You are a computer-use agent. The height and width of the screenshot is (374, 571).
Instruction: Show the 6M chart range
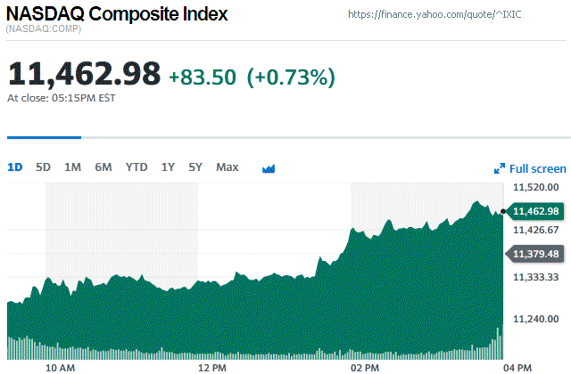pos(103,167)
